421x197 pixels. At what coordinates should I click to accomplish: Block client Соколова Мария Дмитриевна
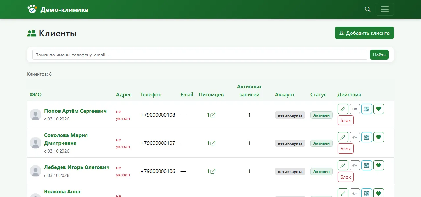coord(346,149)
